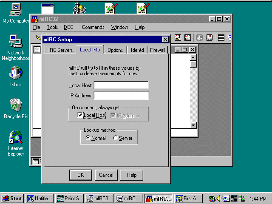Switch to First A... taskbar button
Image resolution: width=272 pixels, height=204 pixels.
pyautogui.click(x=189, y=198)
